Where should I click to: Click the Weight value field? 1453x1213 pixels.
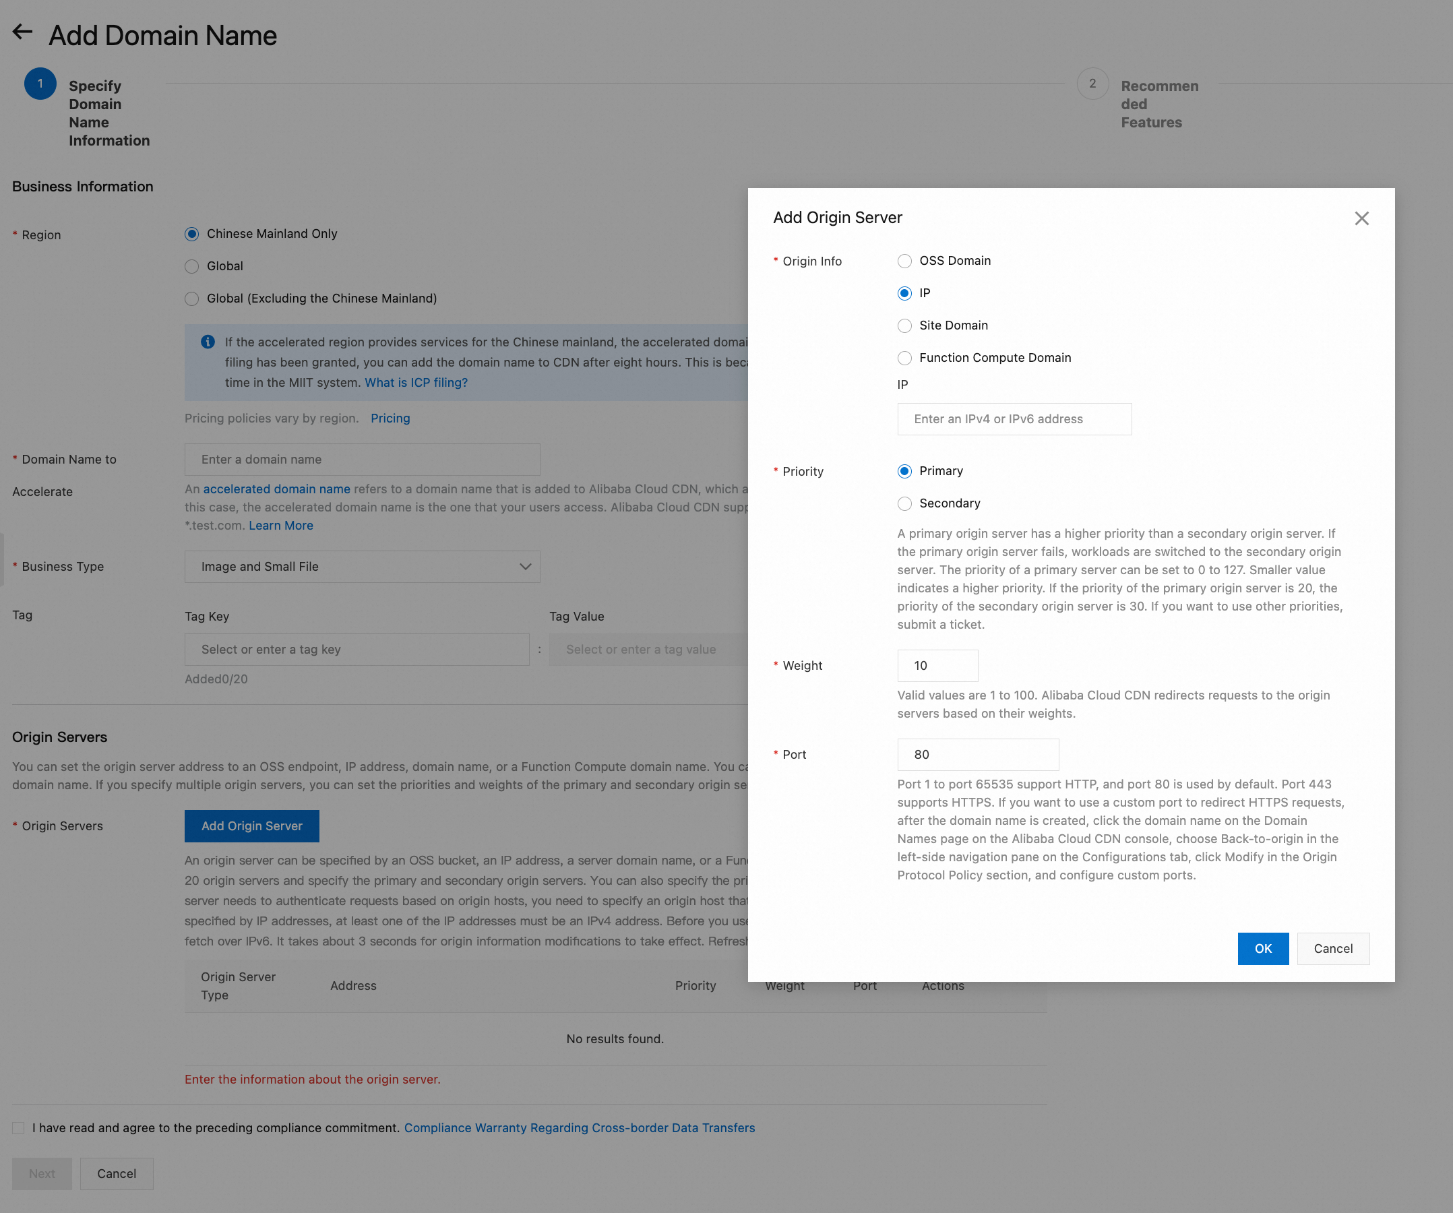point(937,666)
